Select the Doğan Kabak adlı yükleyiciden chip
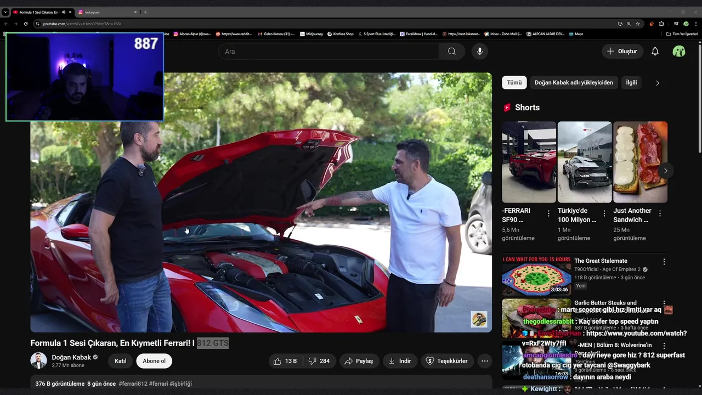702x395 pixels. 574,83
